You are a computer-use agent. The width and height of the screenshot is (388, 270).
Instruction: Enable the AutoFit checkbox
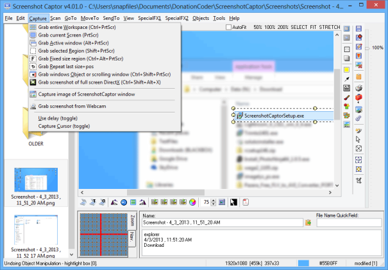pos(229,27)
